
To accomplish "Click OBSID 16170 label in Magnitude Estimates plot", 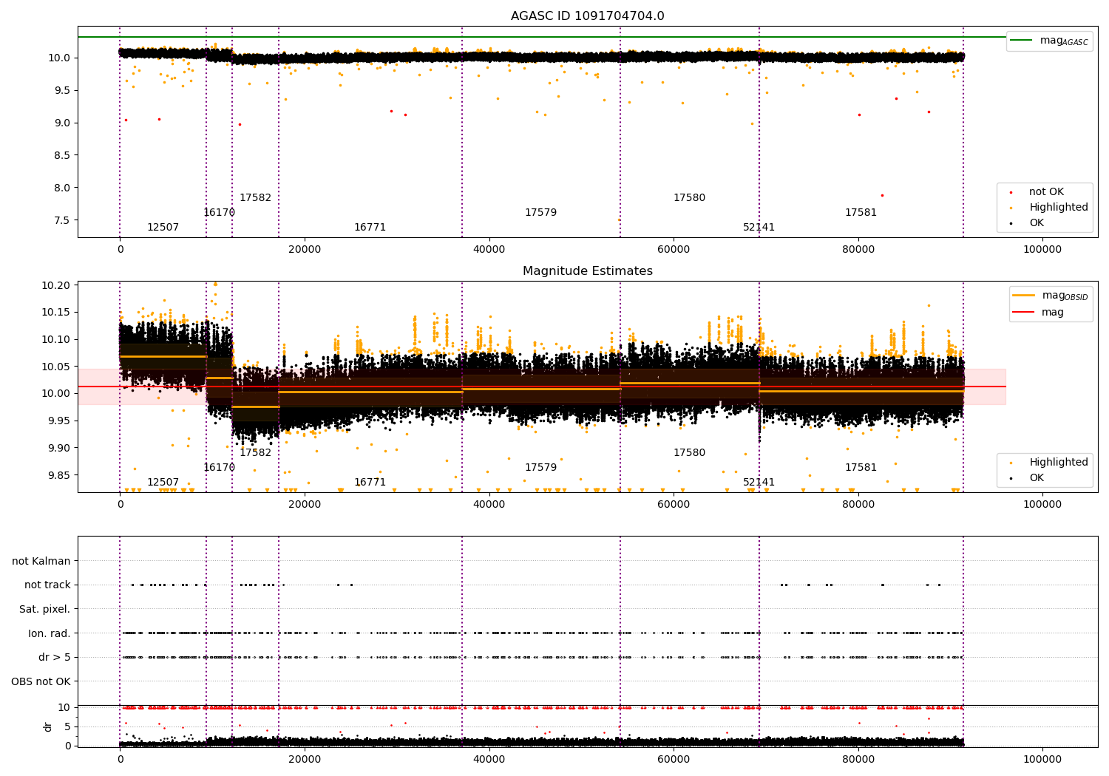I will (x=219, y=468).
